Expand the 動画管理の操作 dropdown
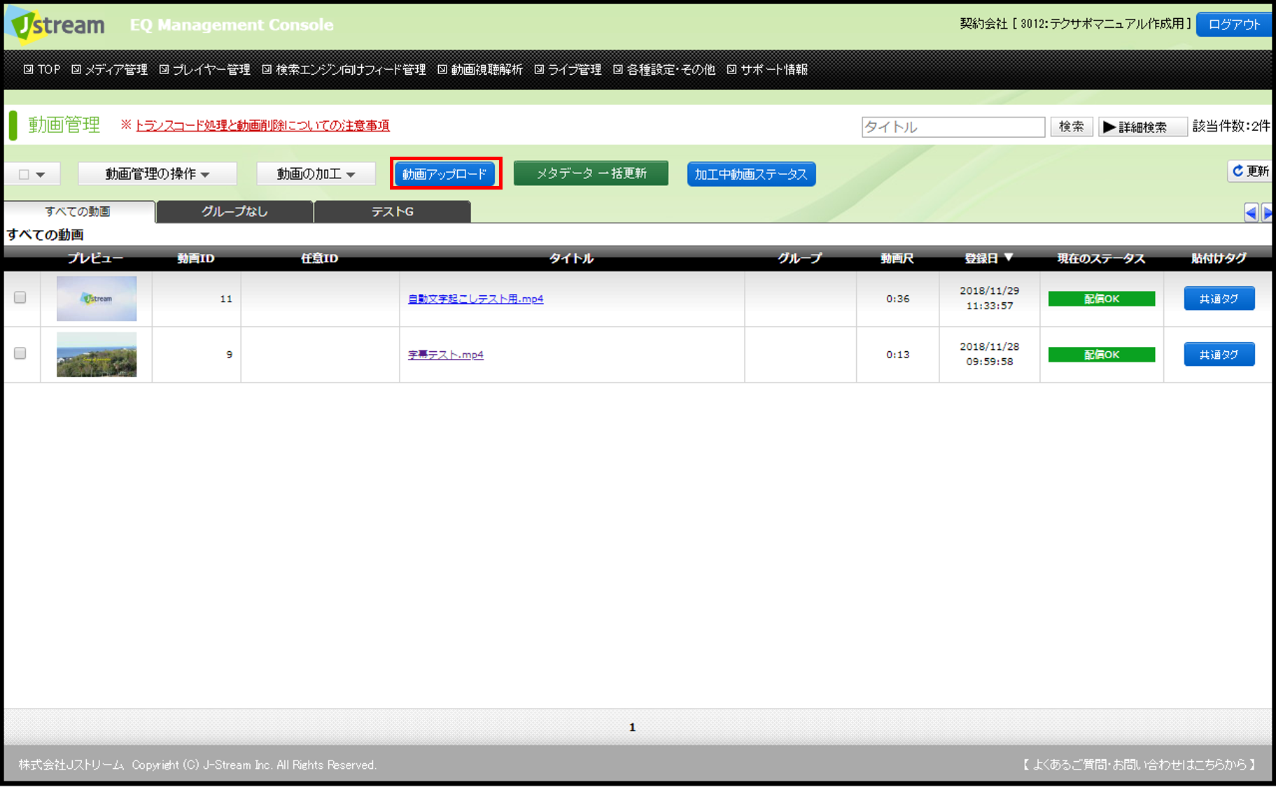Viewport: 1276px width, 787px height. [x=157, y=174]
